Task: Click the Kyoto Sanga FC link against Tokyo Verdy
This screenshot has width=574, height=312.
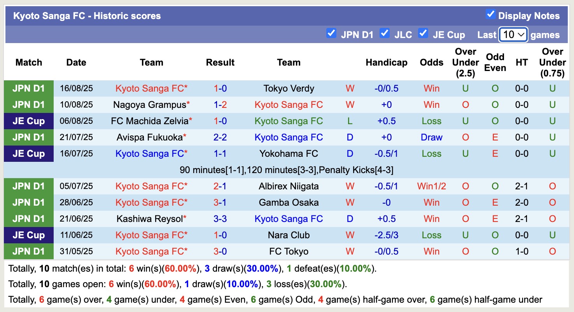Action: [x=151, y=88]
